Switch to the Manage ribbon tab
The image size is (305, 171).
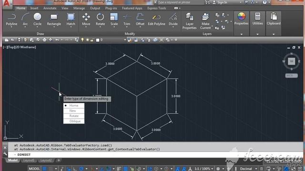[79, 8]
